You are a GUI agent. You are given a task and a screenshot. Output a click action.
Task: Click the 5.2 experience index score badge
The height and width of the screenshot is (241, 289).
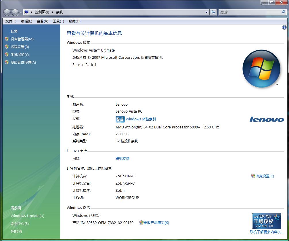(120, 119)
